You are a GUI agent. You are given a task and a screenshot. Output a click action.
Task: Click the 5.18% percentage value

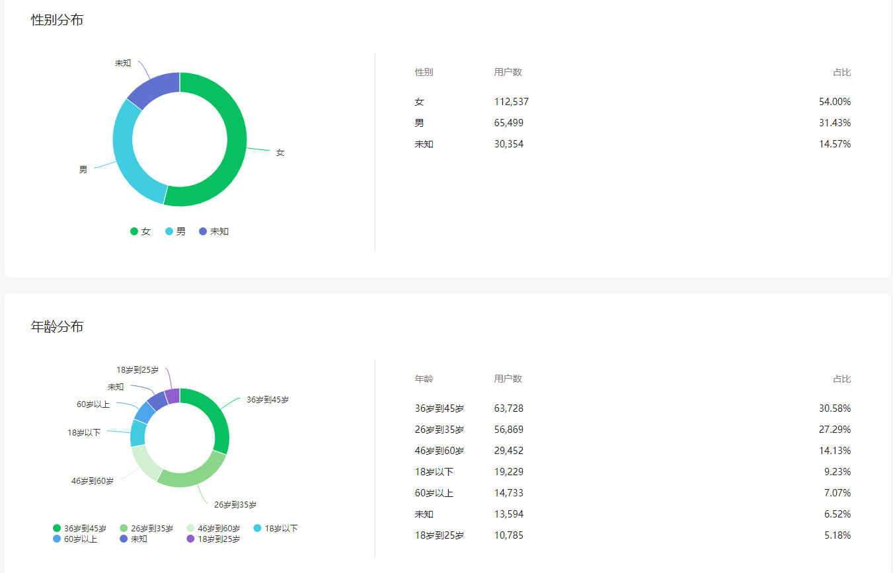click(x=837, y=535)
